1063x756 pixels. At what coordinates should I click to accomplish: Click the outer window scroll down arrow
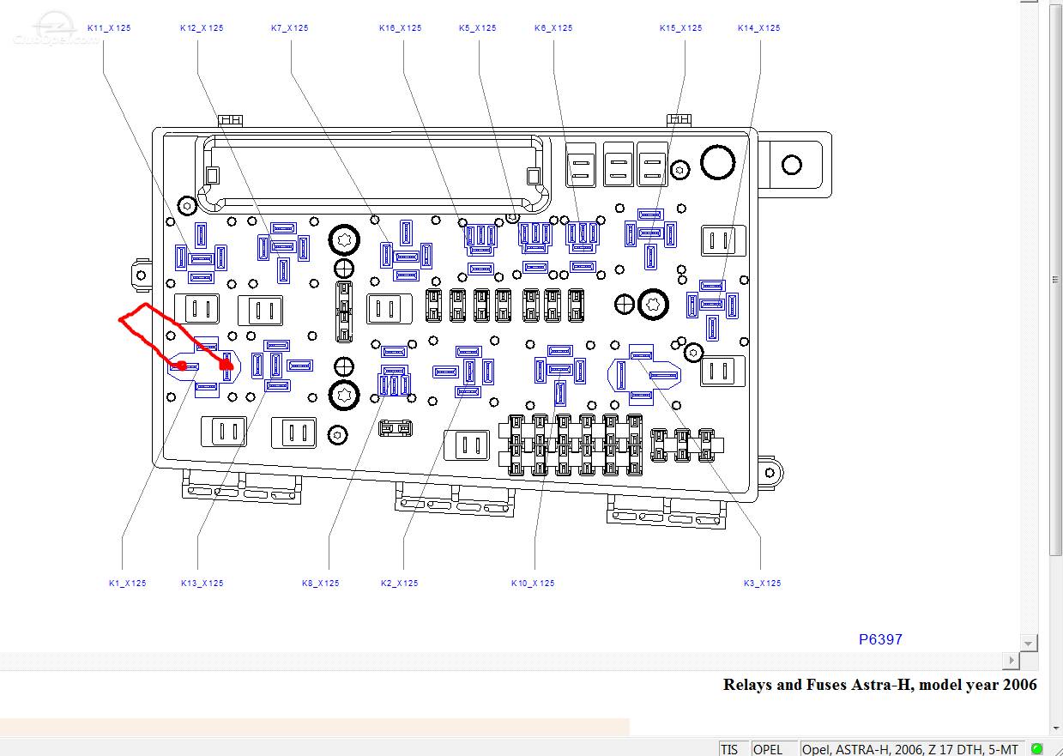[1056, 729]
